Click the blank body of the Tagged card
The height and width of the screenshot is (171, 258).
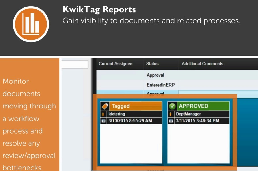131,144
